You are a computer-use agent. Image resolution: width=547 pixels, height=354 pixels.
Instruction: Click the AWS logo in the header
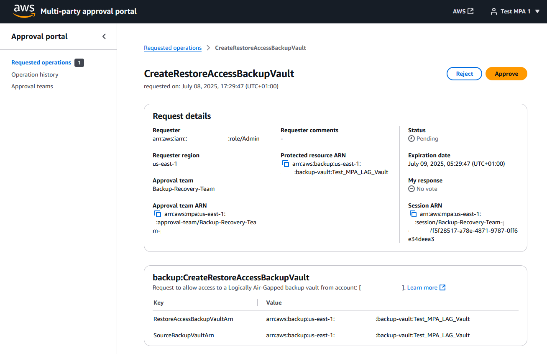24,11
